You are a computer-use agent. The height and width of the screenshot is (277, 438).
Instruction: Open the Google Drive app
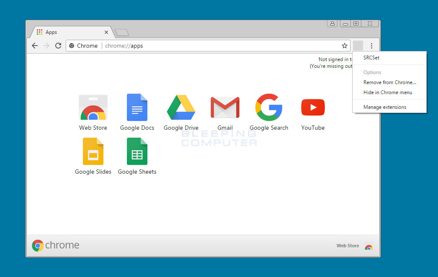click(x=181, y=108)
